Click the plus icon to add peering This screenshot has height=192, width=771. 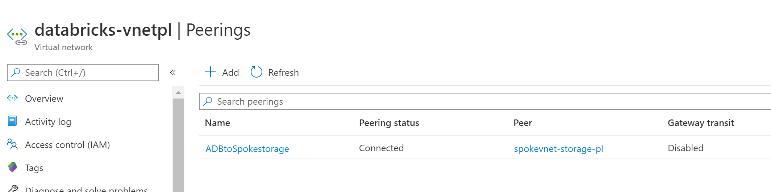[210, 72]
